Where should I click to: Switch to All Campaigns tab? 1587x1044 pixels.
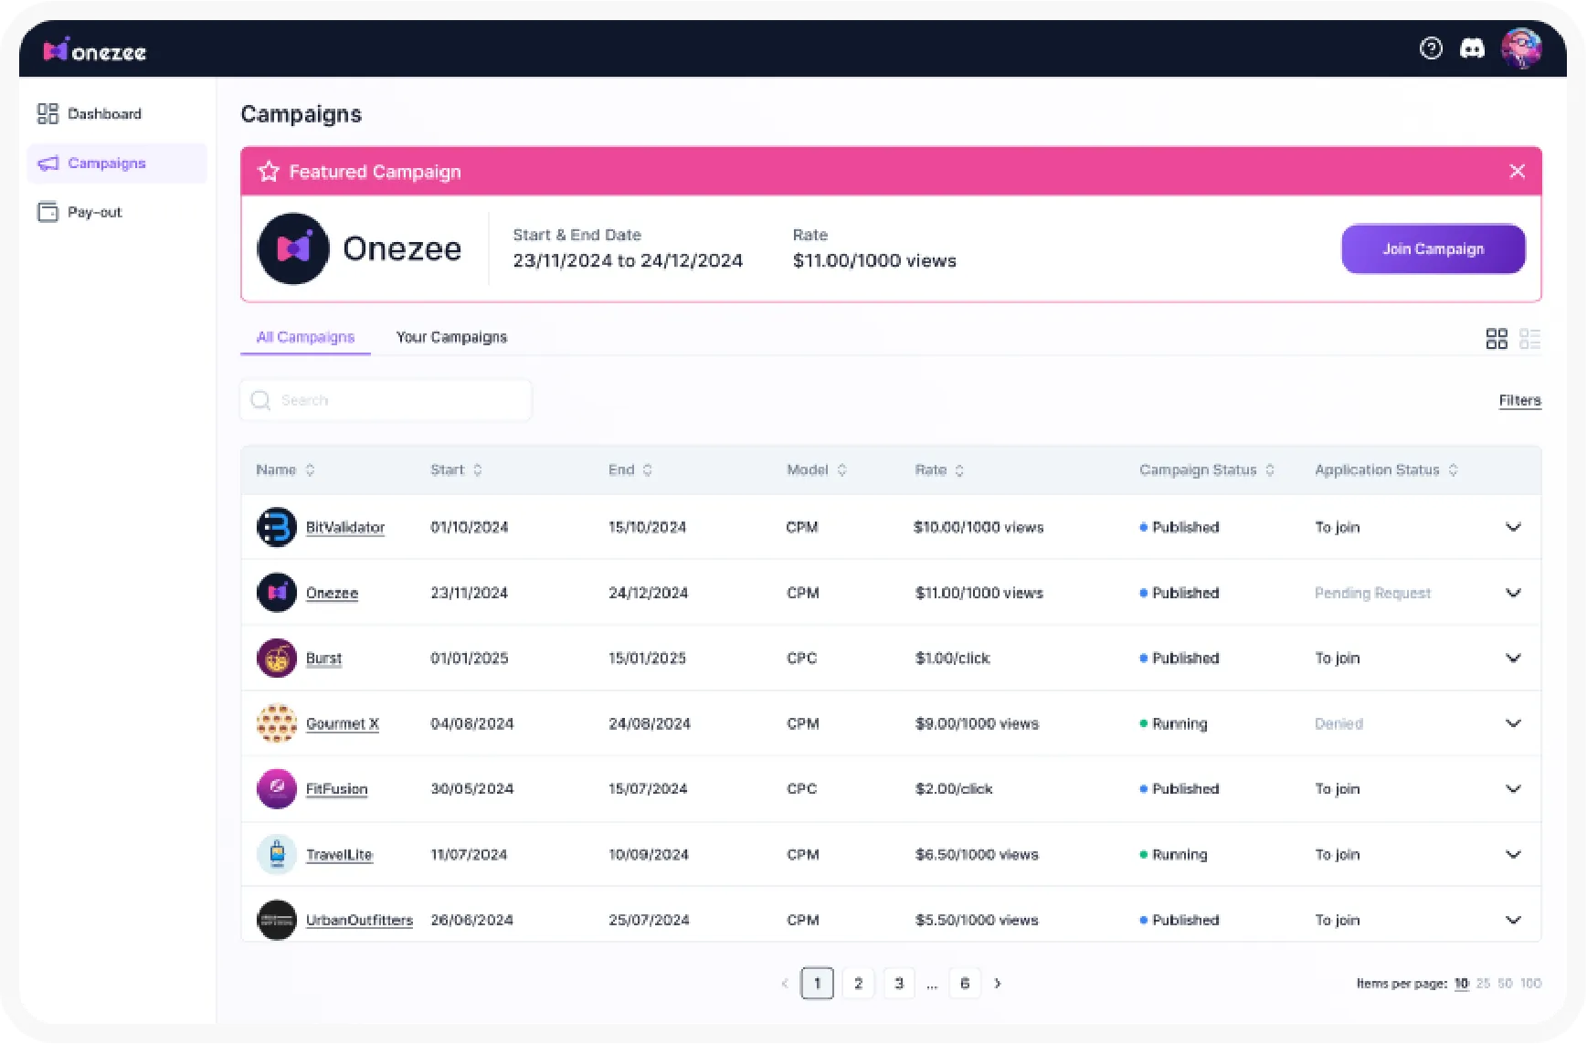pos(305,337)
